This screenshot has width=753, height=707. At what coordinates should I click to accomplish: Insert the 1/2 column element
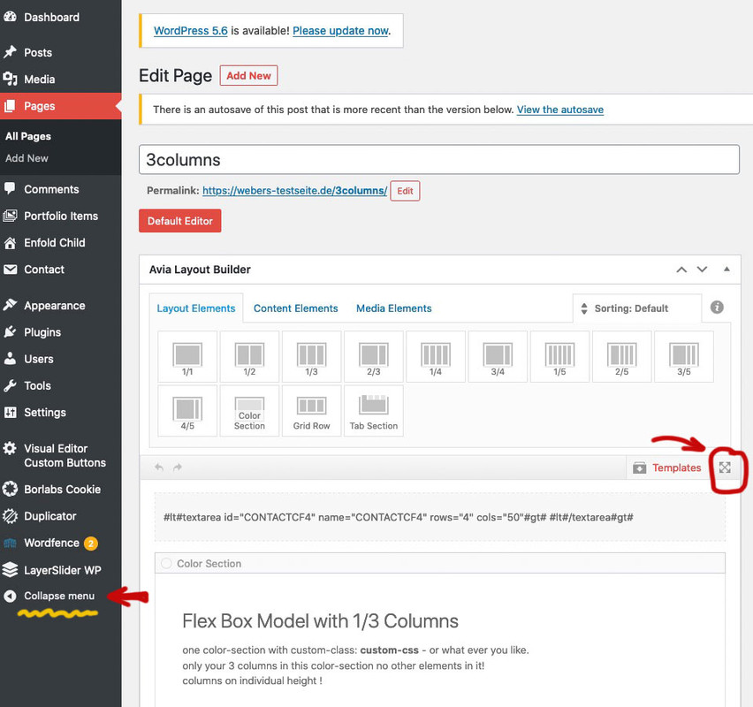coord(249,357)
